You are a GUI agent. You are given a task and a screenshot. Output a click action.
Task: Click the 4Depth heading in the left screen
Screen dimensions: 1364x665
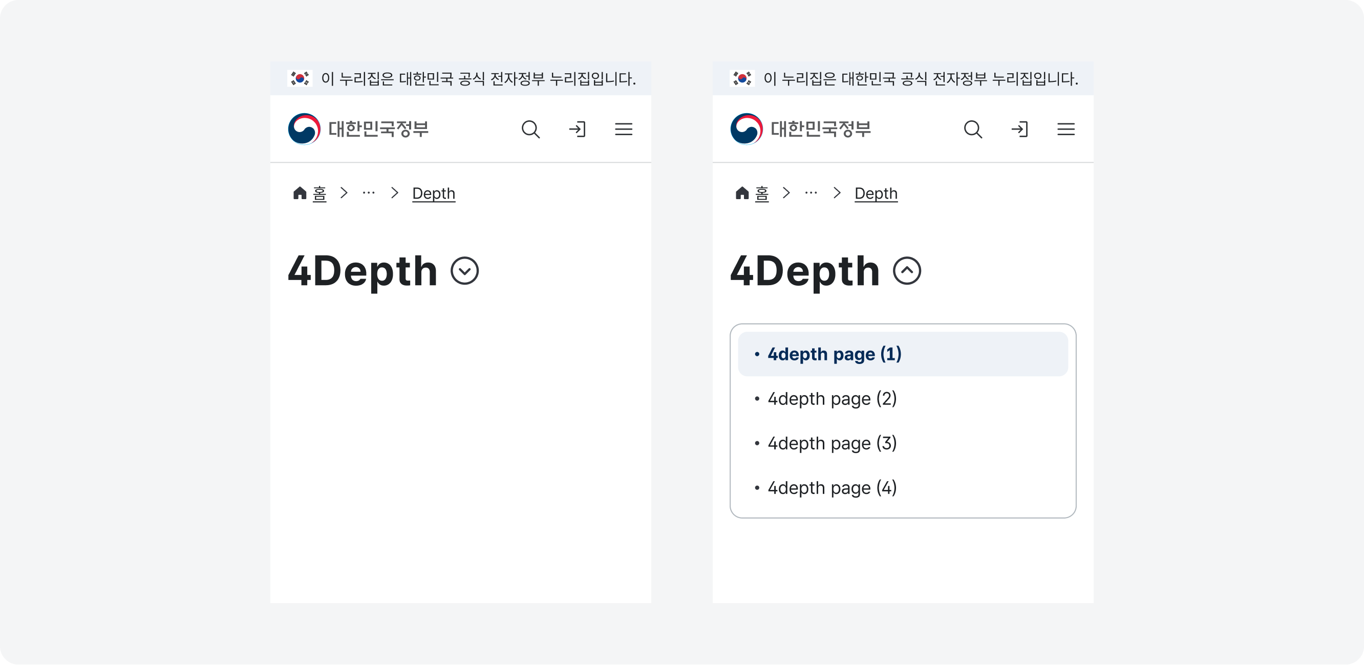tap(363, 271)
